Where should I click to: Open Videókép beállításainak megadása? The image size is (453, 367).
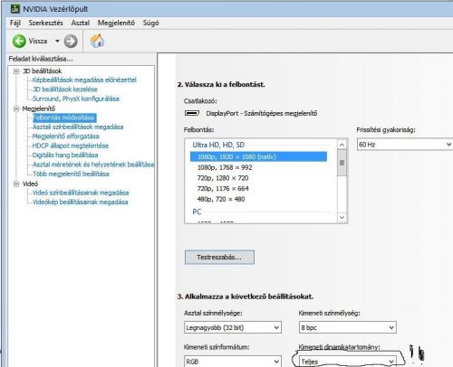point(80,202)
